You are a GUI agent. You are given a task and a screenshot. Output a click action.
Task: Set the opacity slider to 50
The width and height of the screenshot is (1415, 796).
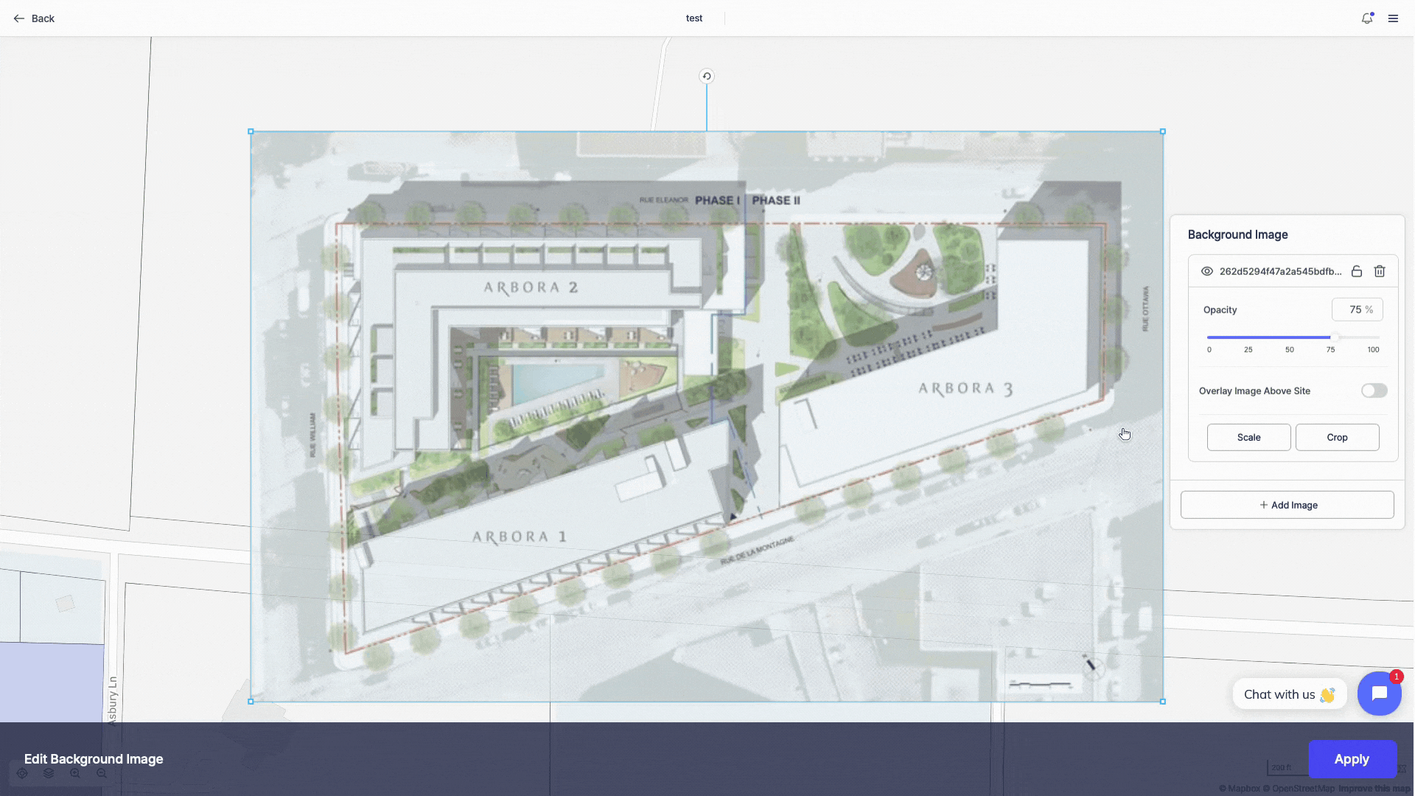pos(1290,338)
